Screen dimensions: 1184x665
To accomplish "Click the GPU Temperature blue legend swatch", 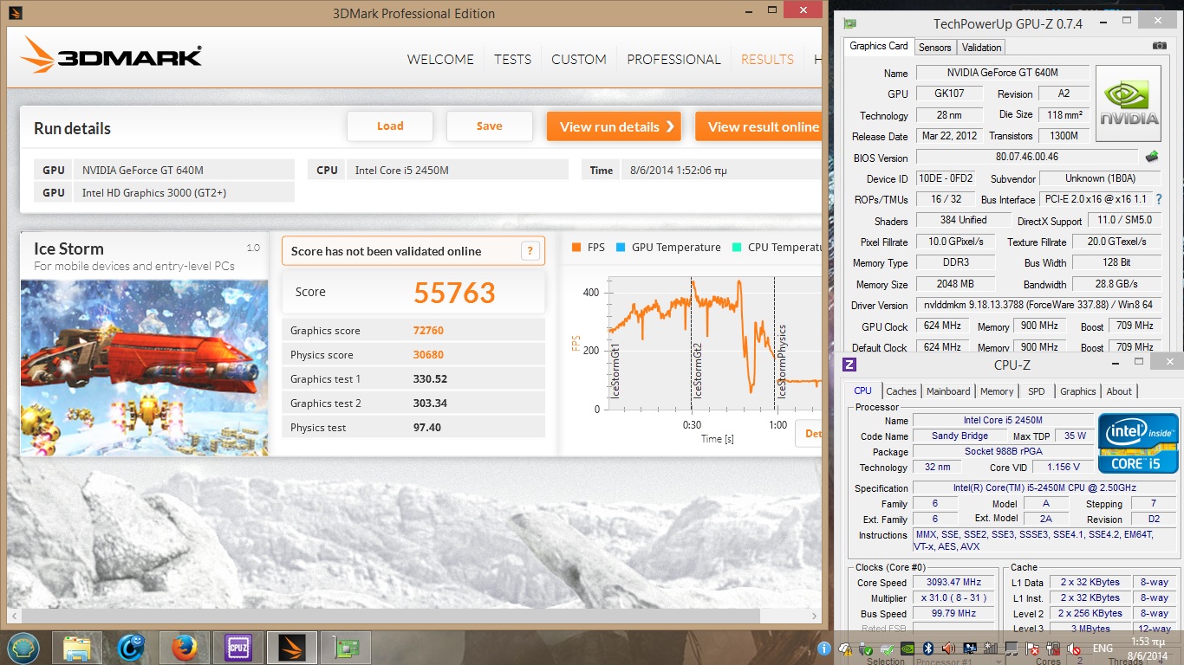I will tap(621, 248).
